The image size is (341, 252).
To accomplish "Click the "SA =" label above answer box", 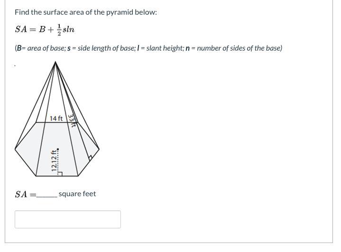I will pos(26,194).
